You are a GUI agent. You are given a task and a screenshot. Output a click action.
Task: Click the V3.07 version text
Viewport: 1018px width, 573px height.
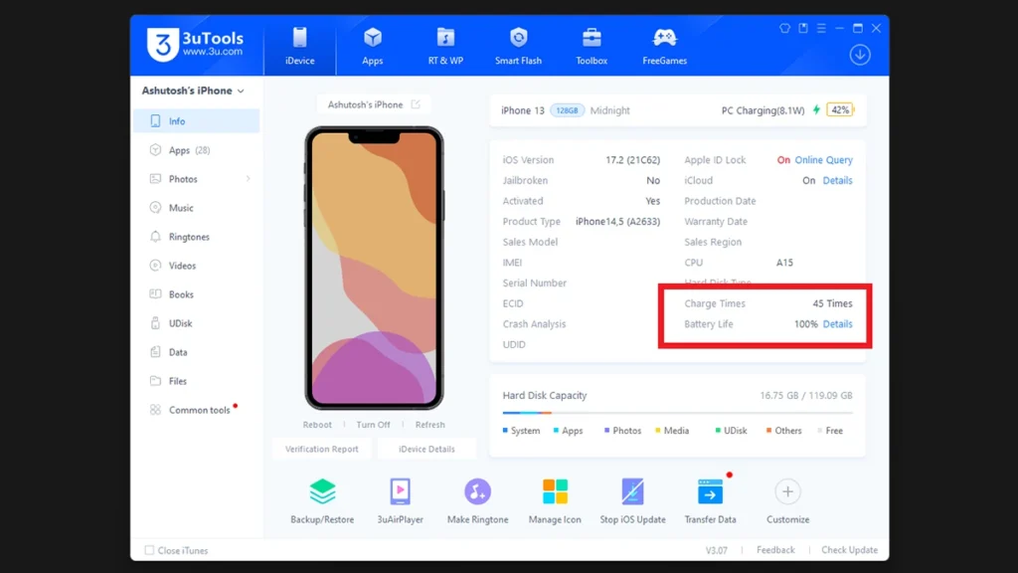(x=717, y=550)
